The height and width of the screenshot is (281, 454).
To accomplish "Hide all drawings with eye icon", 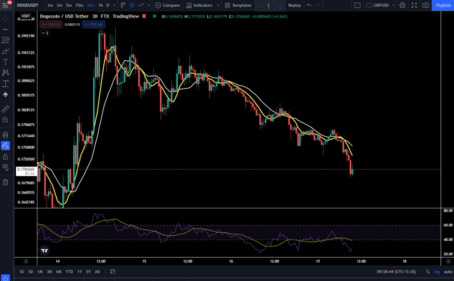I will 5,167.
